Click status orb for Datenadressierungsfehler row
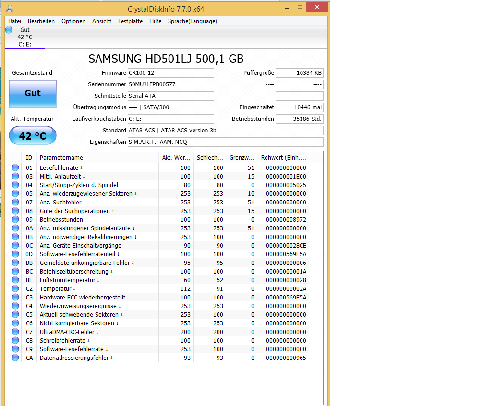 point(15,358)
